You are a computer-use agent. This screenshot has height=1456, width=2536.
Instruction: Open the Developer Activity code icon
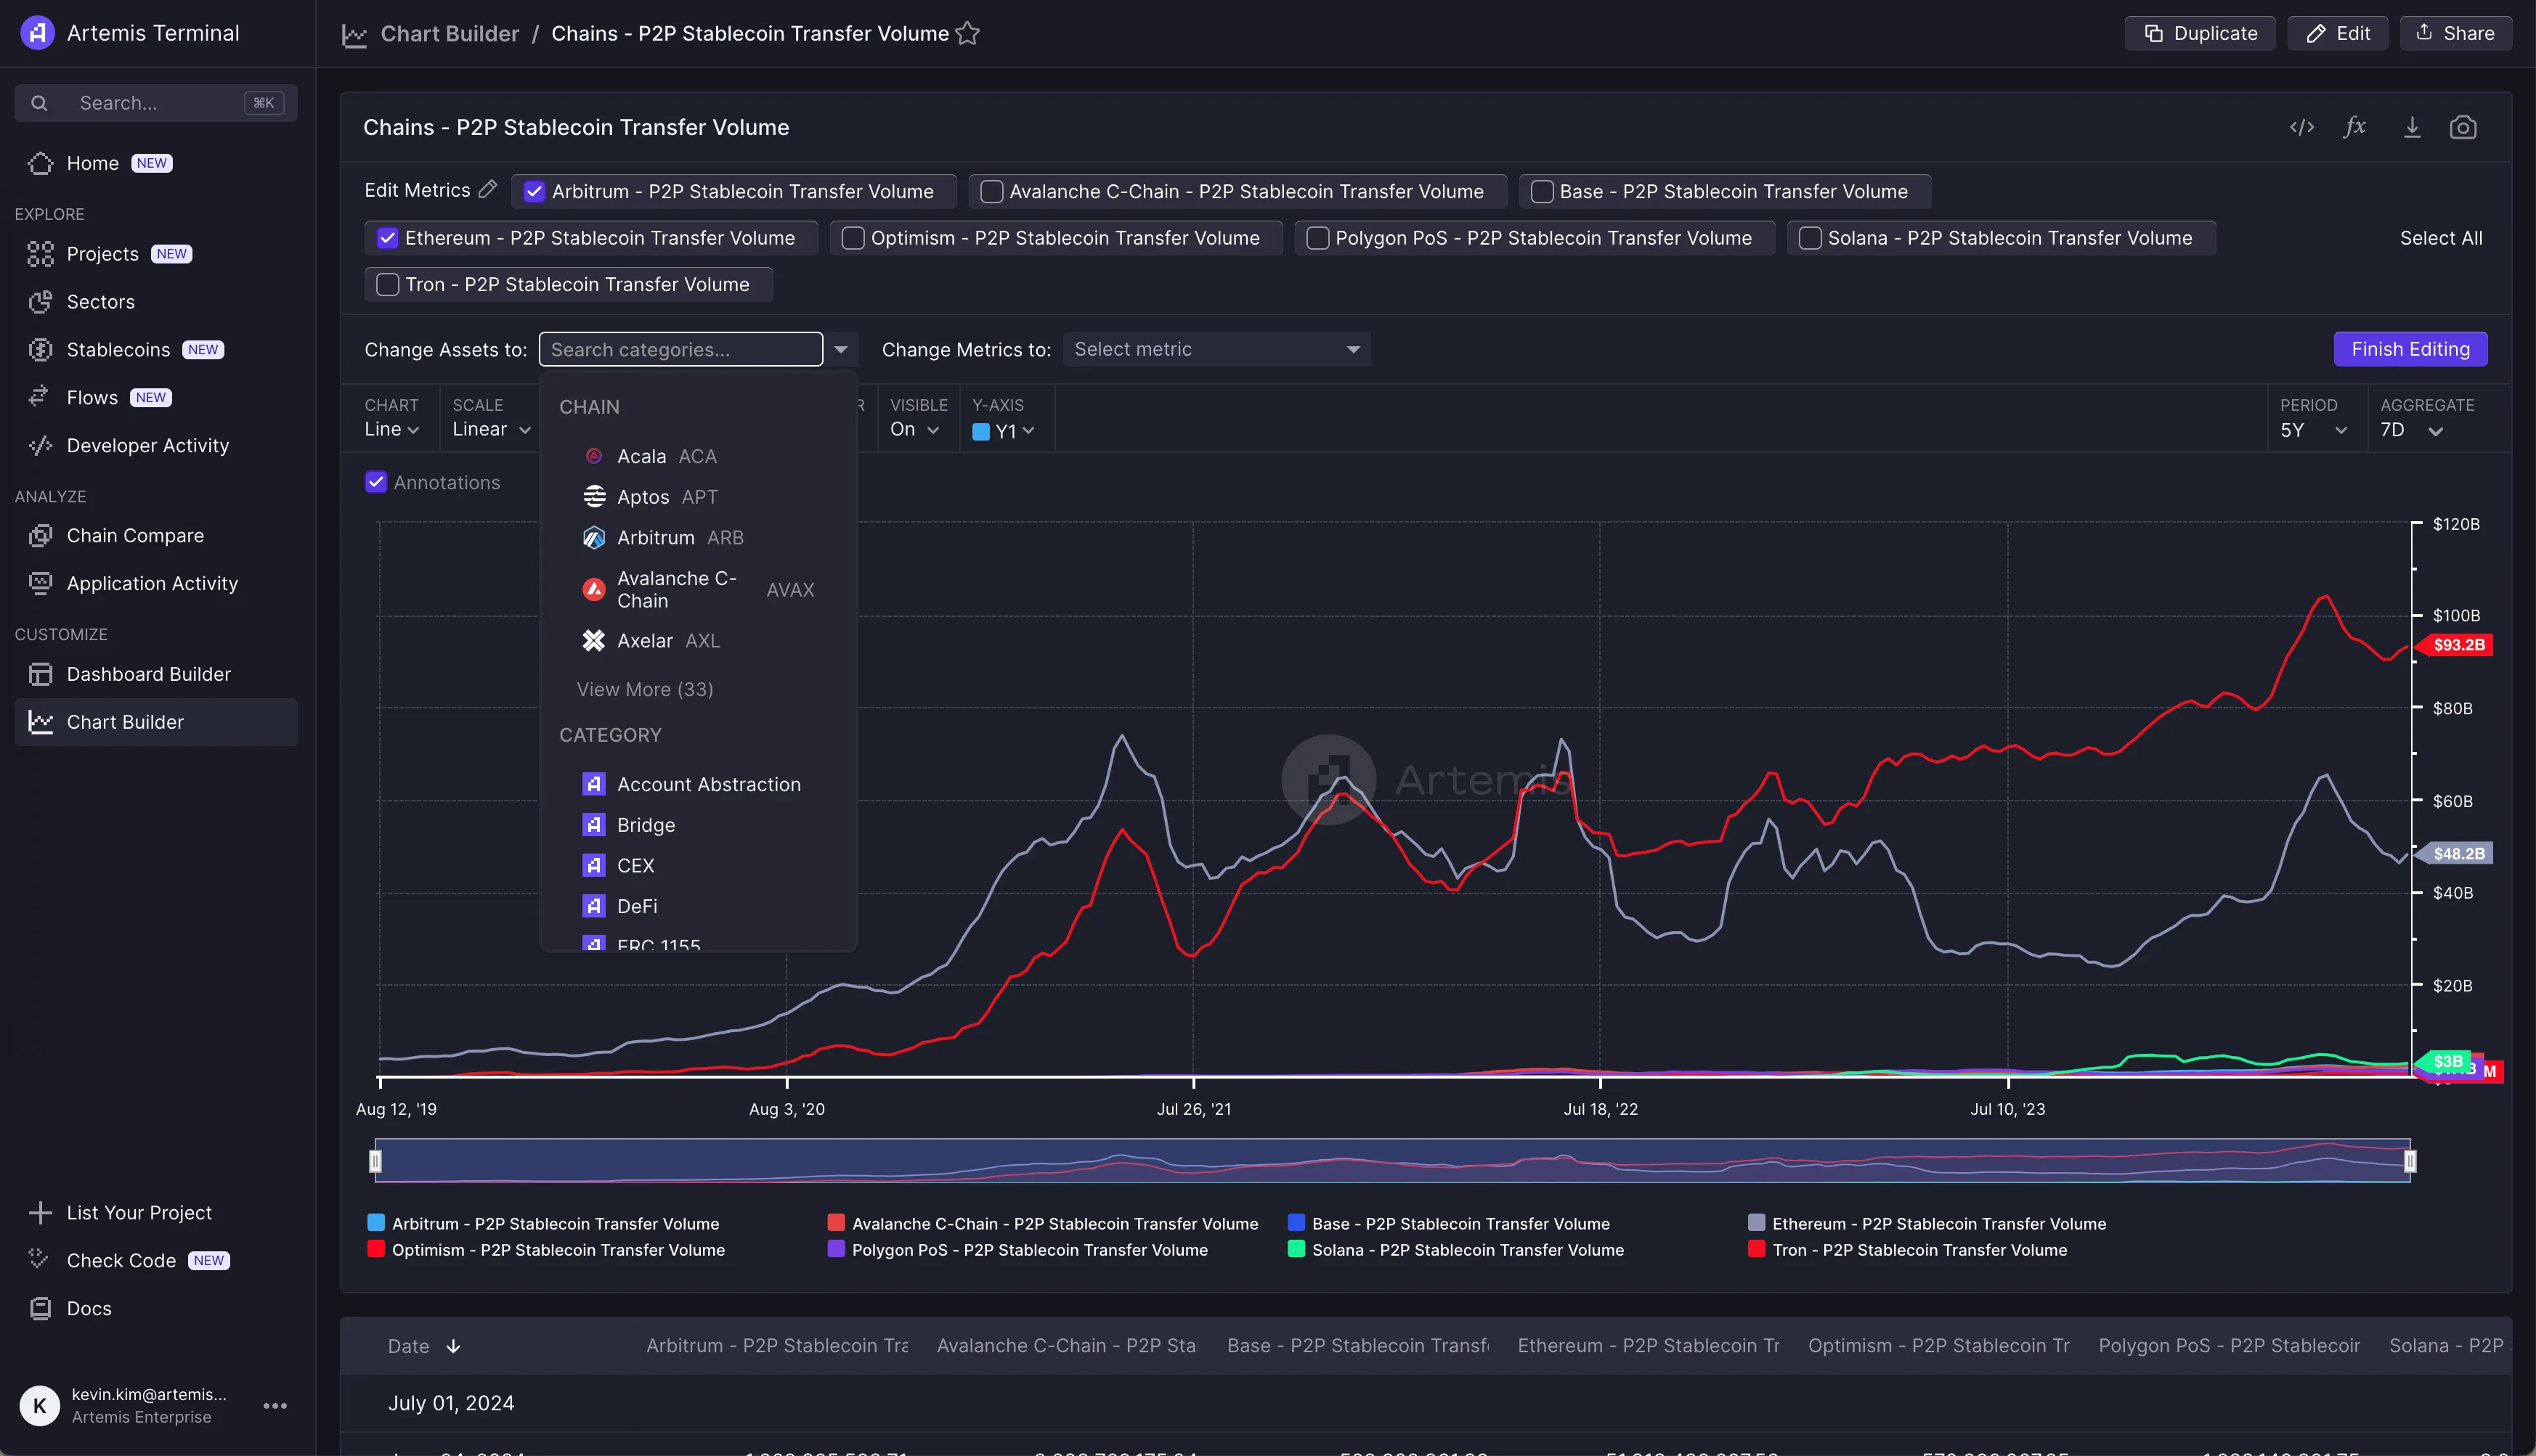pos(40,446)
